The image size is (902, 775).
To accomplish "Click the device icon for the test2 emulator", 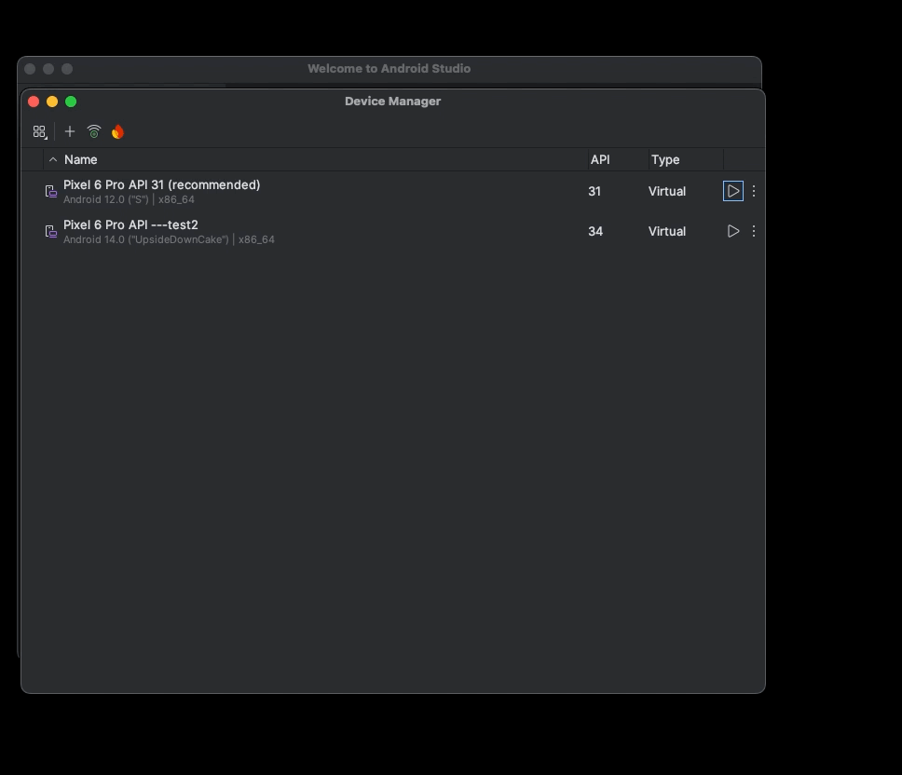I will click(51, 232).
